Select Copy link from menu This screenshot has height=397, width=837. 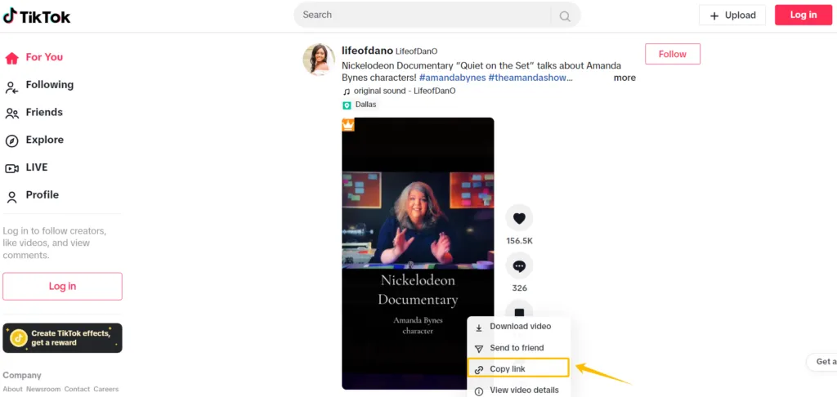(x=518, y=368)
